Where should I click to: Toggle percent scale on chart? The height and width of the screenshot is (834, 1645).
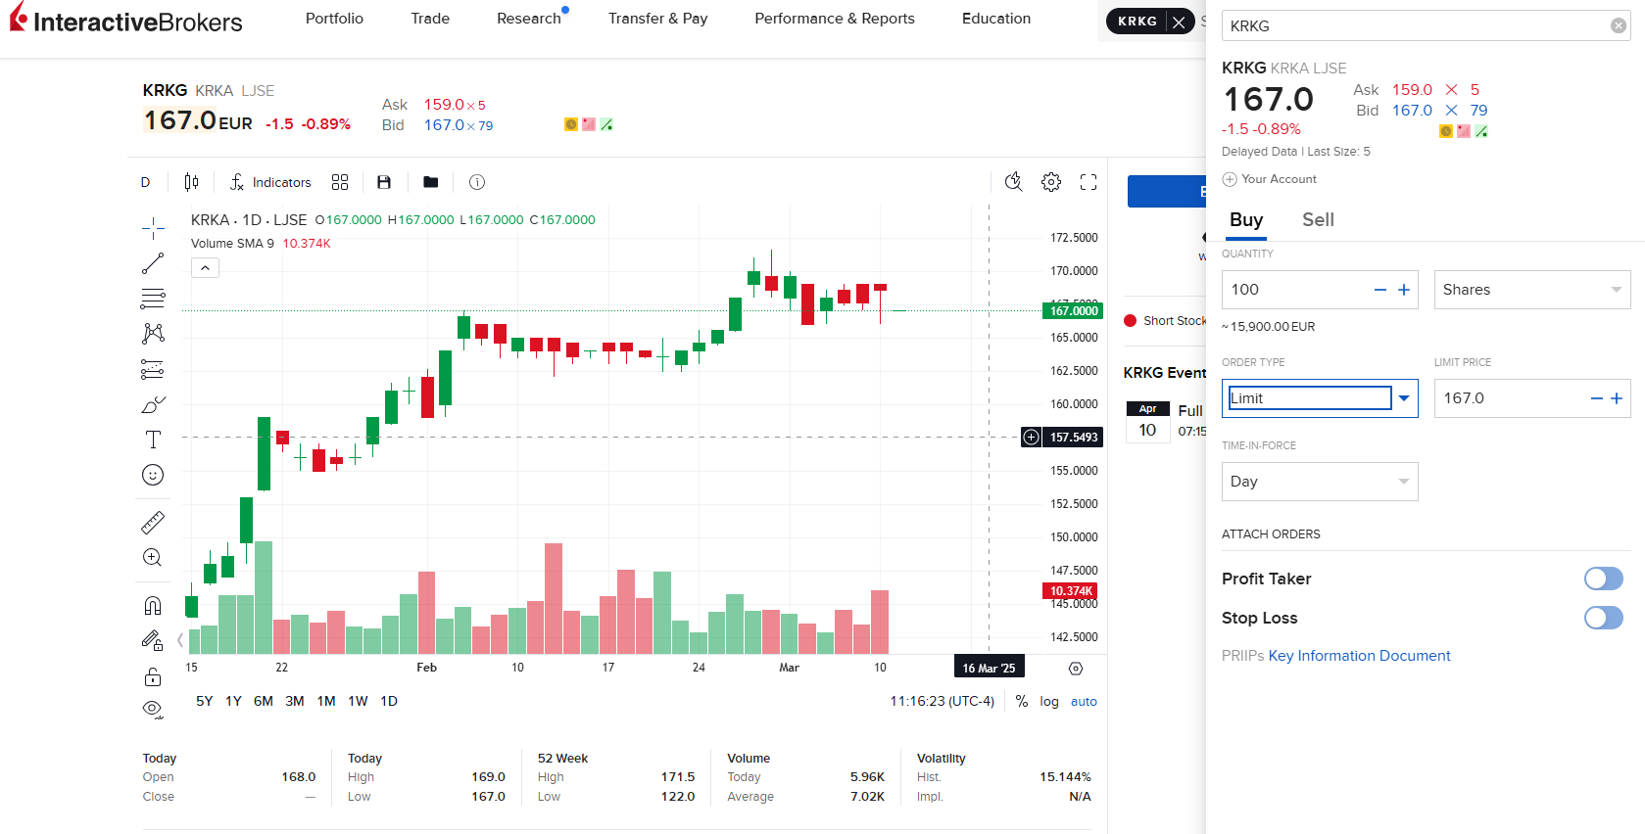(1022, 701)
